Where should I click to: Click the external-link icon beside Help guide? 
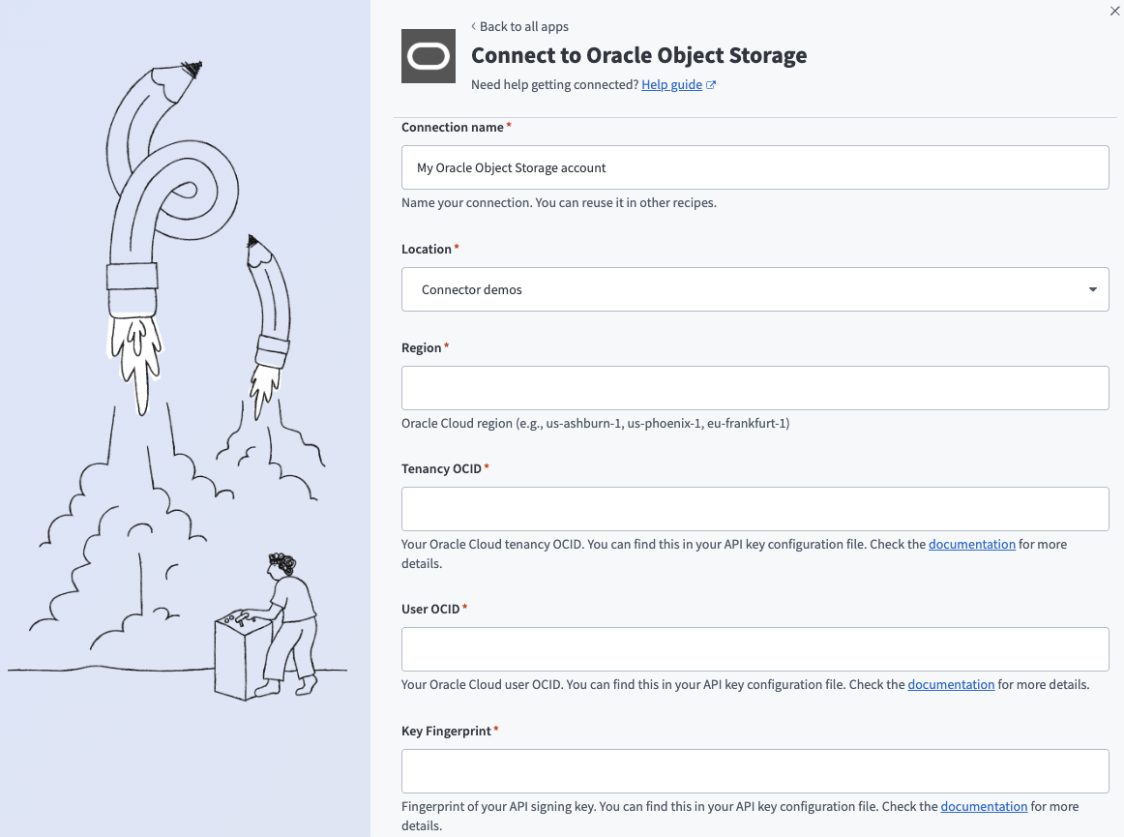712,84
